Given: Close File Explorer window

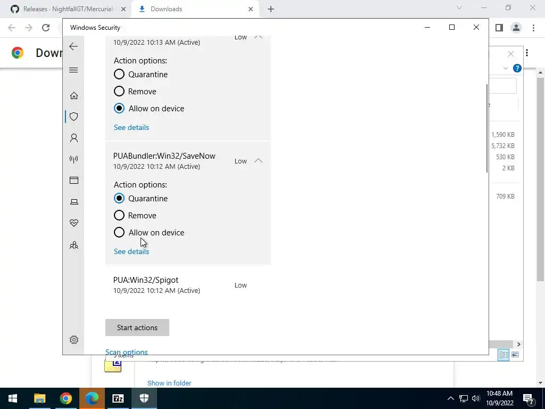Looking at the screenshot, I should [510, 54].
